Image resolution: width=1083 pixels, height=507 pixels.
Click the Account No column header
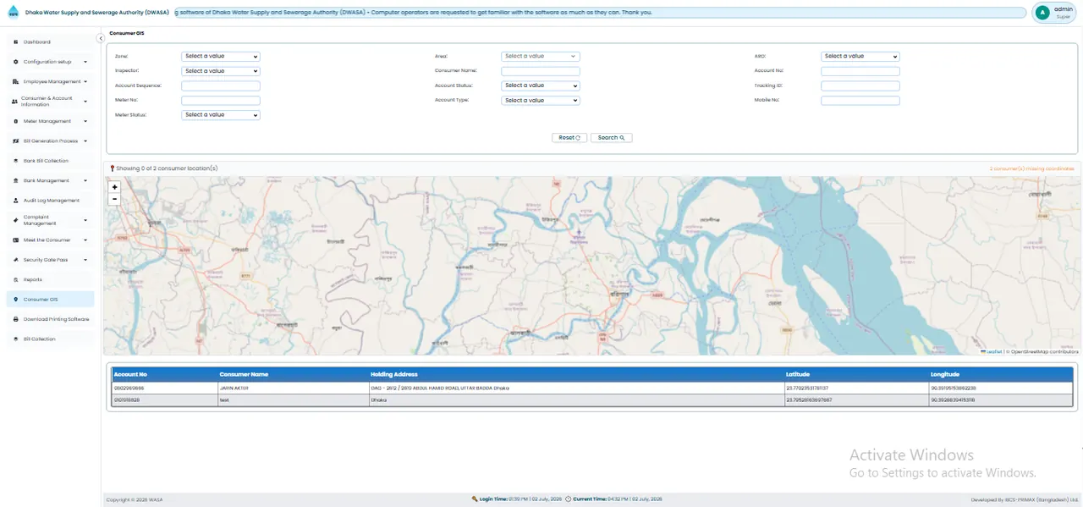pyautogui.click(x=164, y=374)
